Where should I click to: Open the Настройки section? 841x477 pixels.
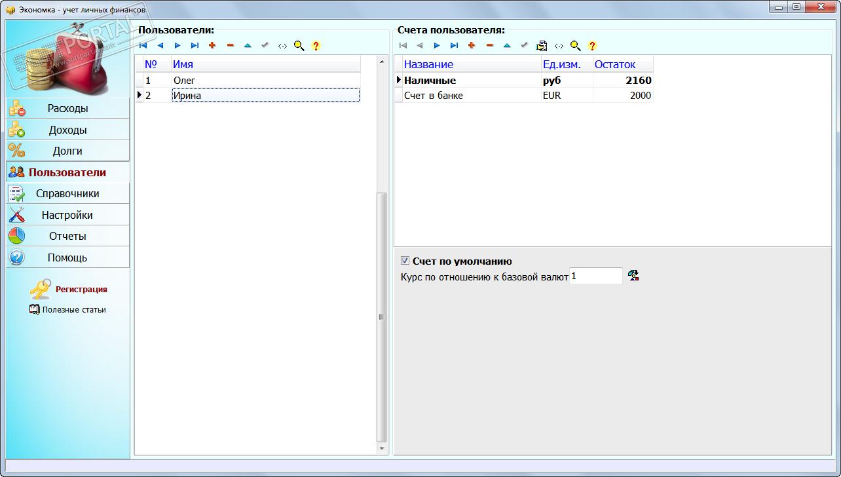(68, 215)
